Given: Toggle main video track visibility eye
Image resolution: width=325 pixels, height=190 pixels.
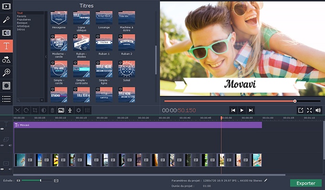Looking at the screenshot, I should [2, 169].
